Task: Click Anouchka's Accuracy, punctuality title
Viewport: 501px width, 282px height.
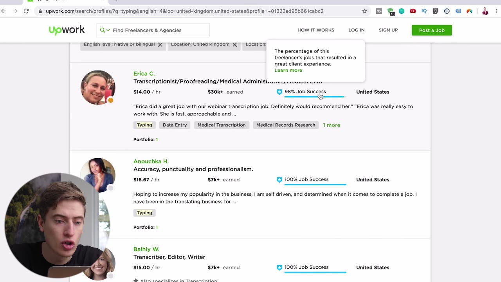Action: [193, 169]
